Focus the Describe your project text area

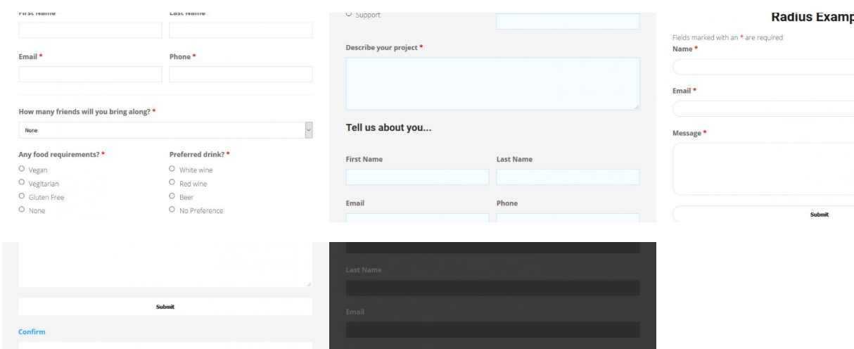(x=492, y=83)
